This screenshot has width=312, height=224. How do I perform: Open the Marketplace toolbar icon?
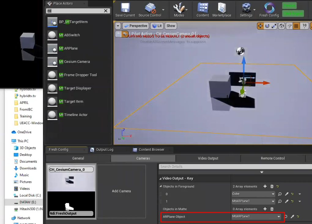tap(222, 10)
